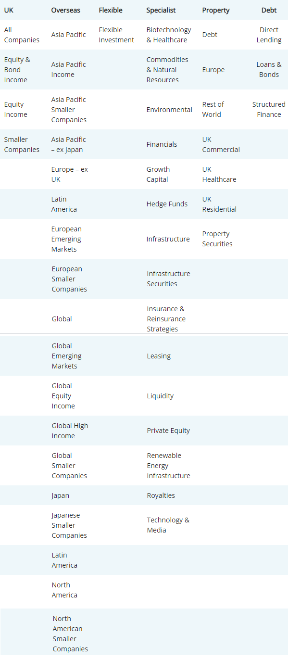Open the Property Securities sector
Viewport: 288px width, 660px height.
(217, 239)
